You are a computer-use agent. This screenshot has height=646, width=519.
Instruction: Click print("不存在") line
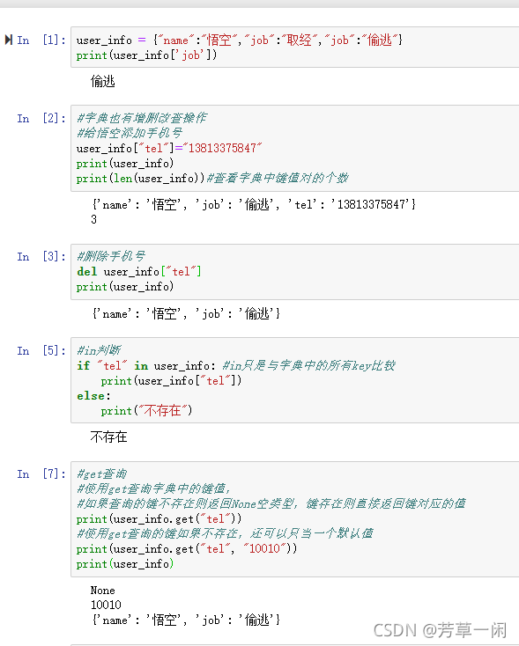pyautogui.click(x=146, y=411)
